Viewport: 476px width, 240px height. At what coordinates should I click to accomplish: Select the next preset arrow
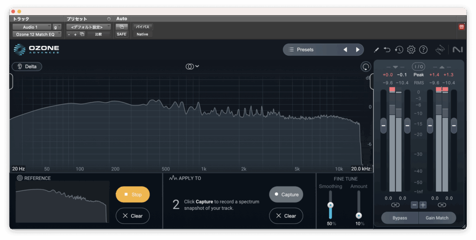click(x=357, y=50)
